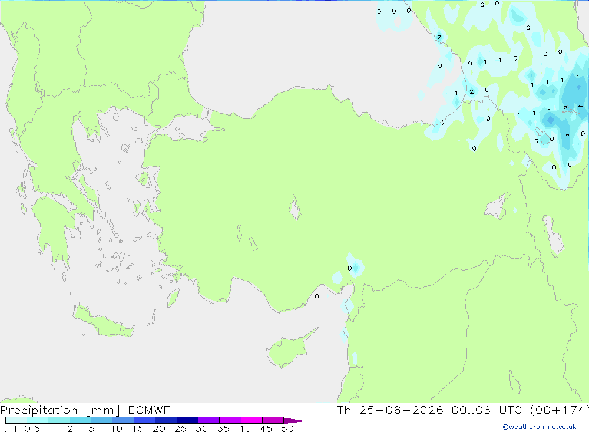Select the legend swatch between 0.1 and 0.5

tap(16, 420)
